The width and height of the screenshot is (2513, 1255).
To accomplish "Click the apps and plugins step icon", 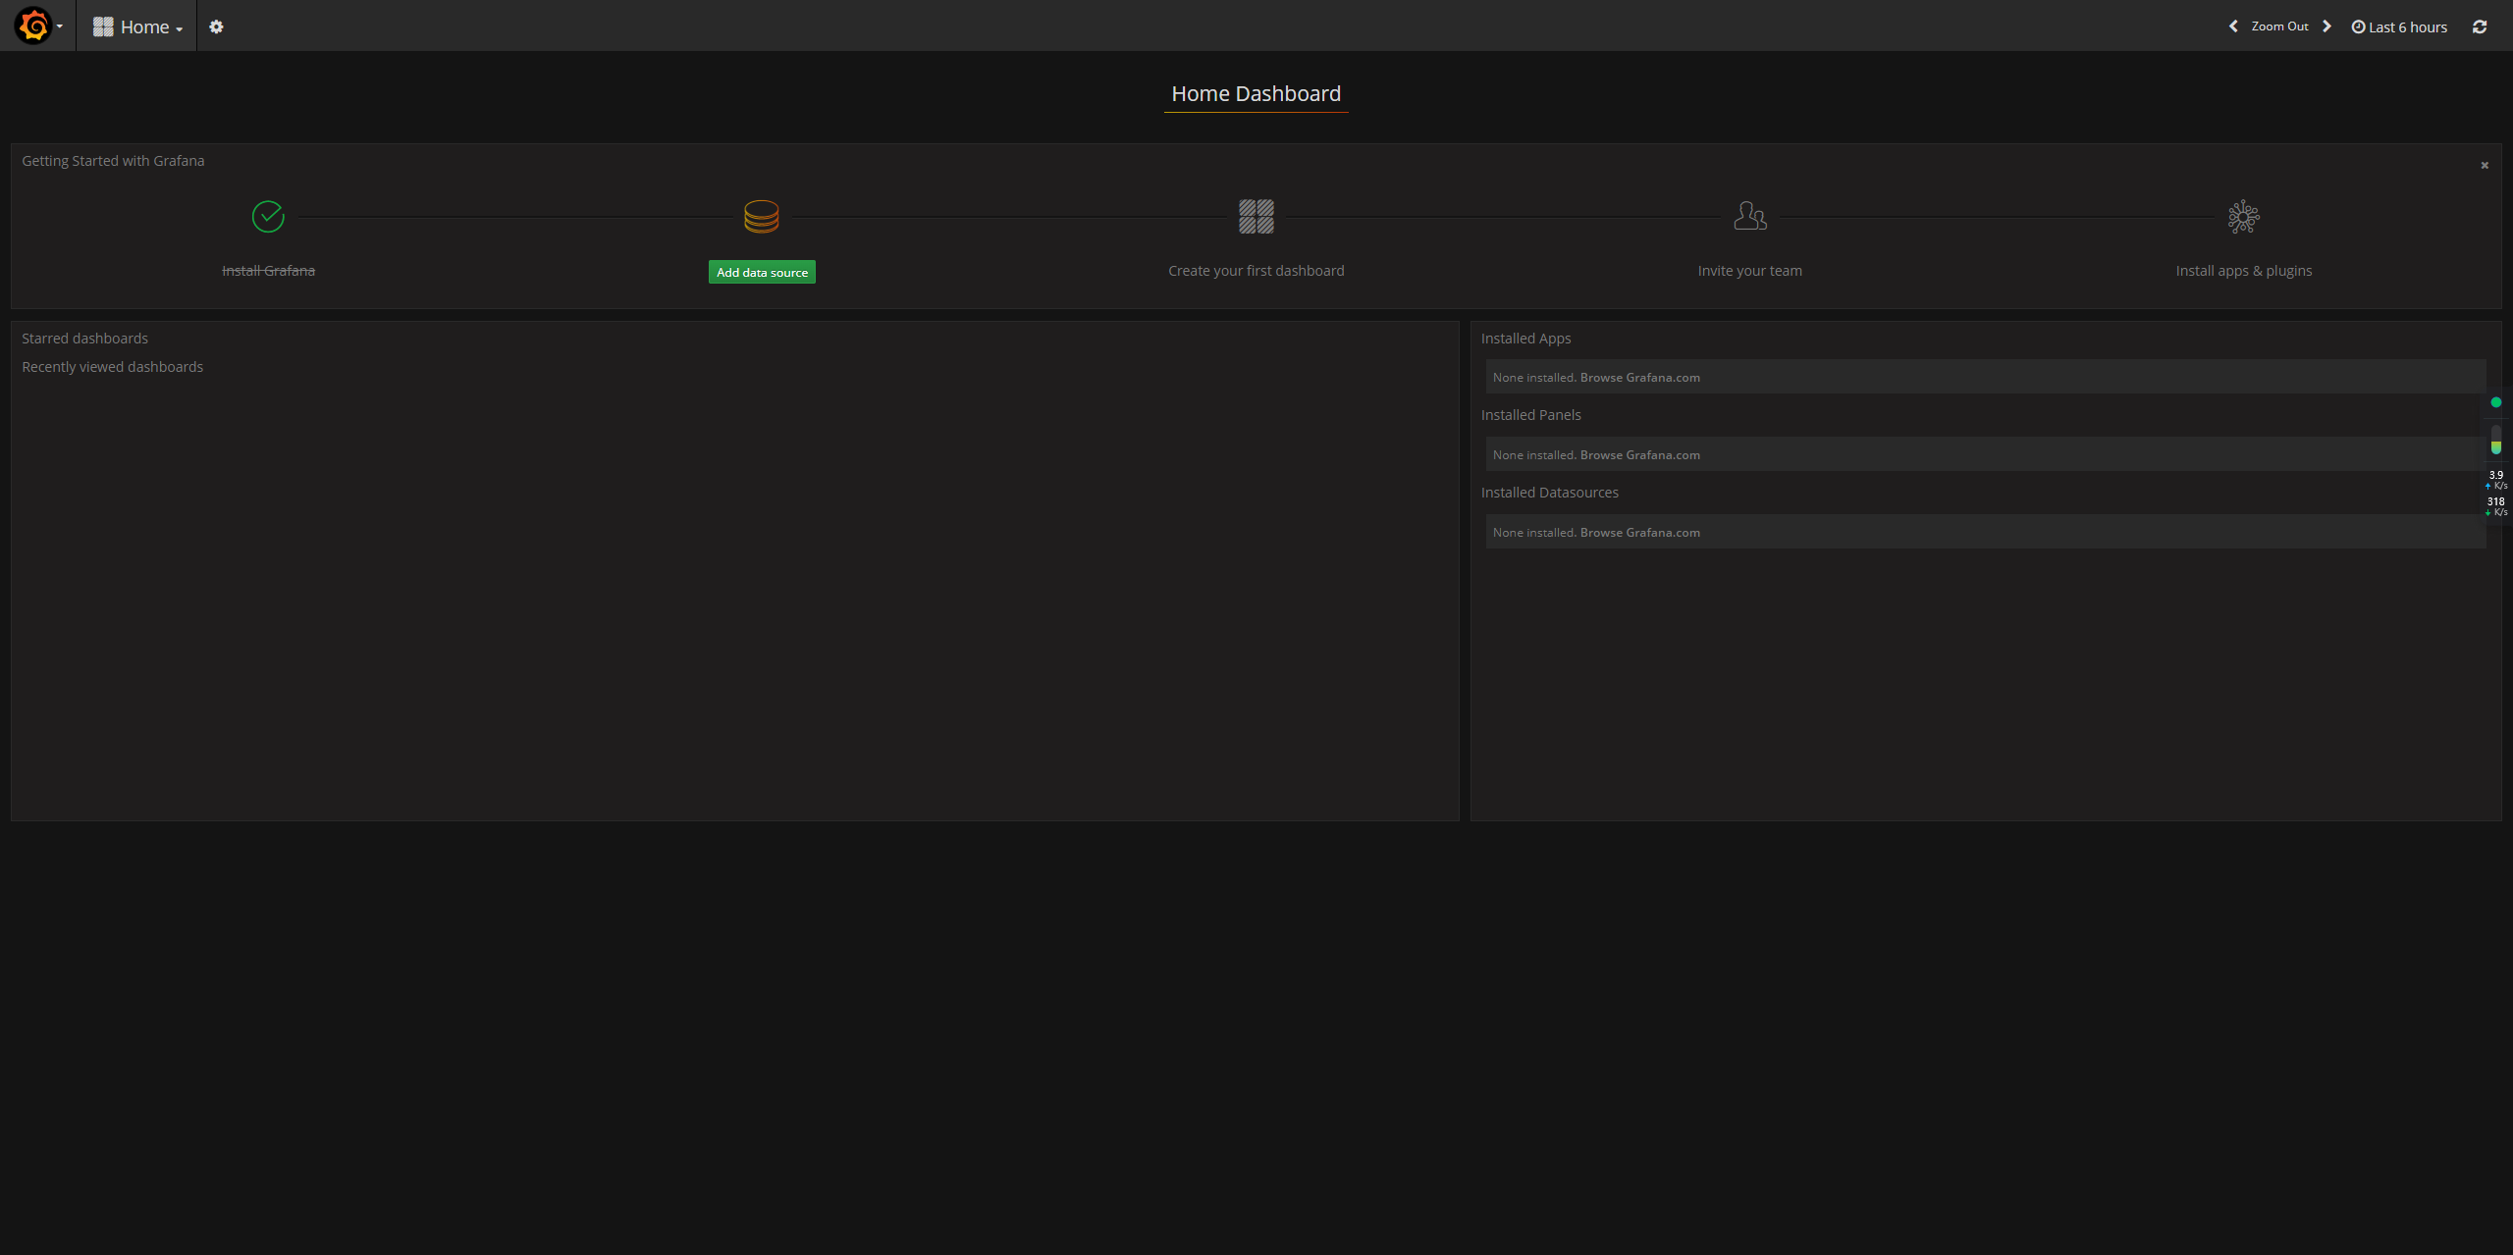I will pyautogui.click(x=2244, y=216).
